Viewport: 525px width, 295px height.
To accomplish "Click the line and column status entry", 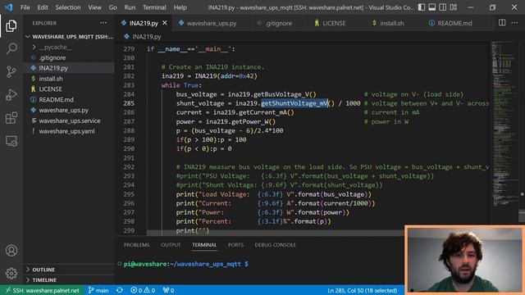I will click(x=363, y=290).
